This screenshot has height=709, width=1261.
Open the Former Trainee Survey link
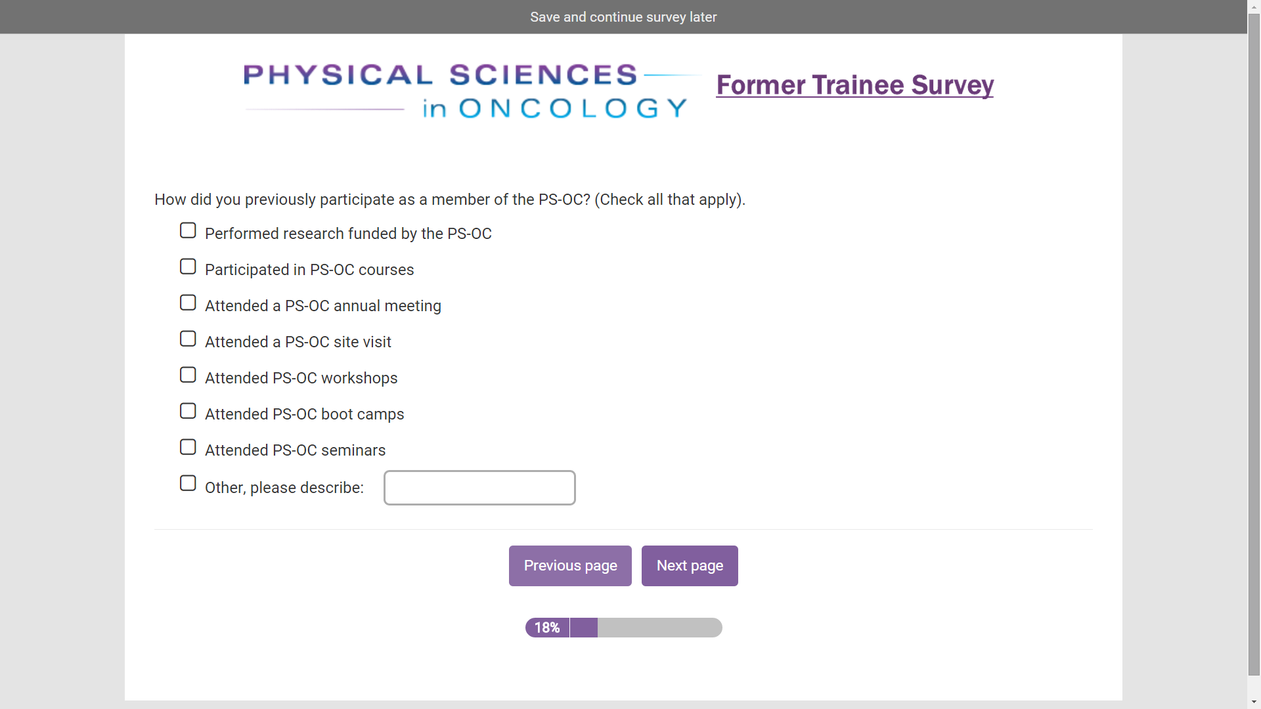[x=854, y=85]
